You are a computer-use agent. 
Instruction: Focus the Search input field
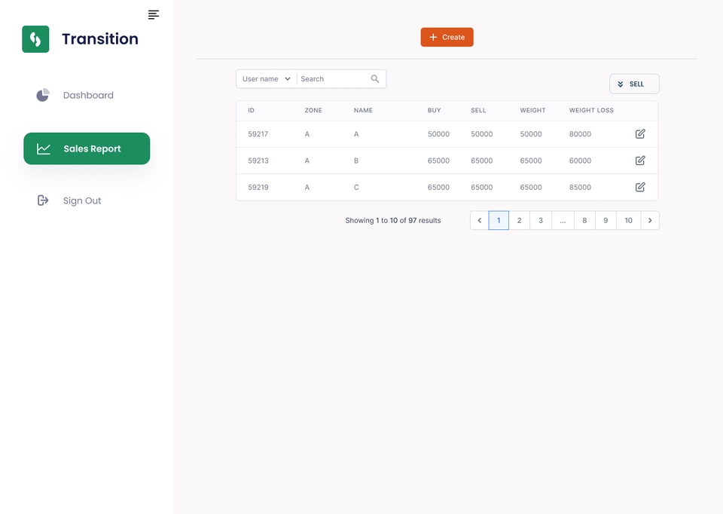[x=334, y=79]
